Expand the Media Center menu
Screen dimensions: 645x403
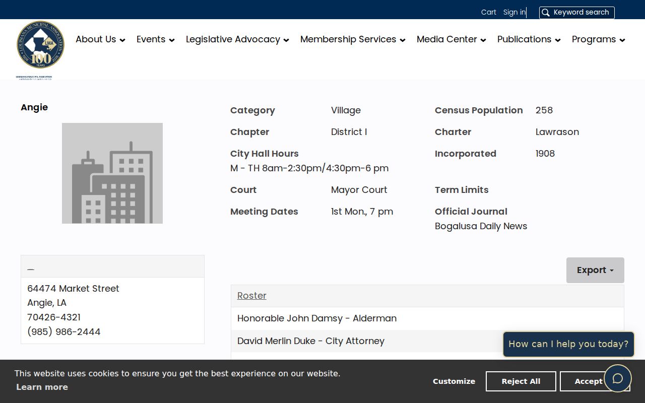coord(451,39)
